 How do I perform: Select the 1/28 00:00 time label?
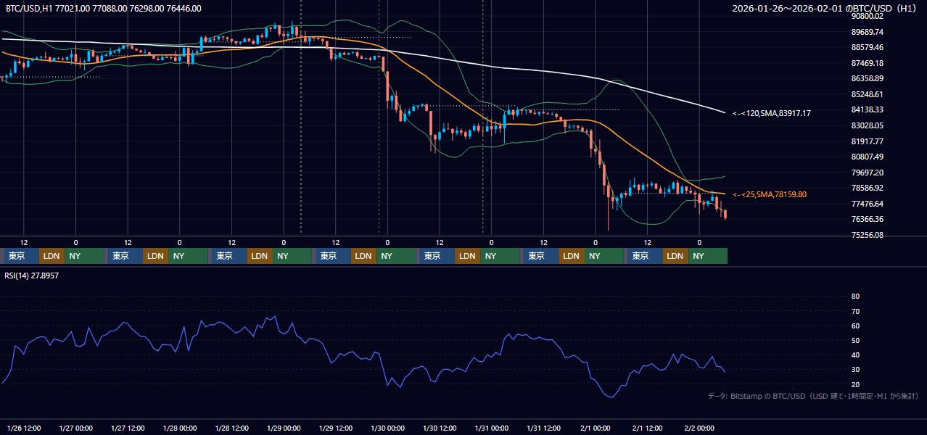tap(180, 428)
